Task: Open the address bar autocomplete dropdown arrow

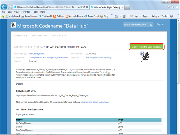Action: (76, 7)
